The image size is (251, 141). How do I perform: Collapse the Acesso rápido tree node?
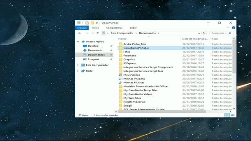coord(78,42)
